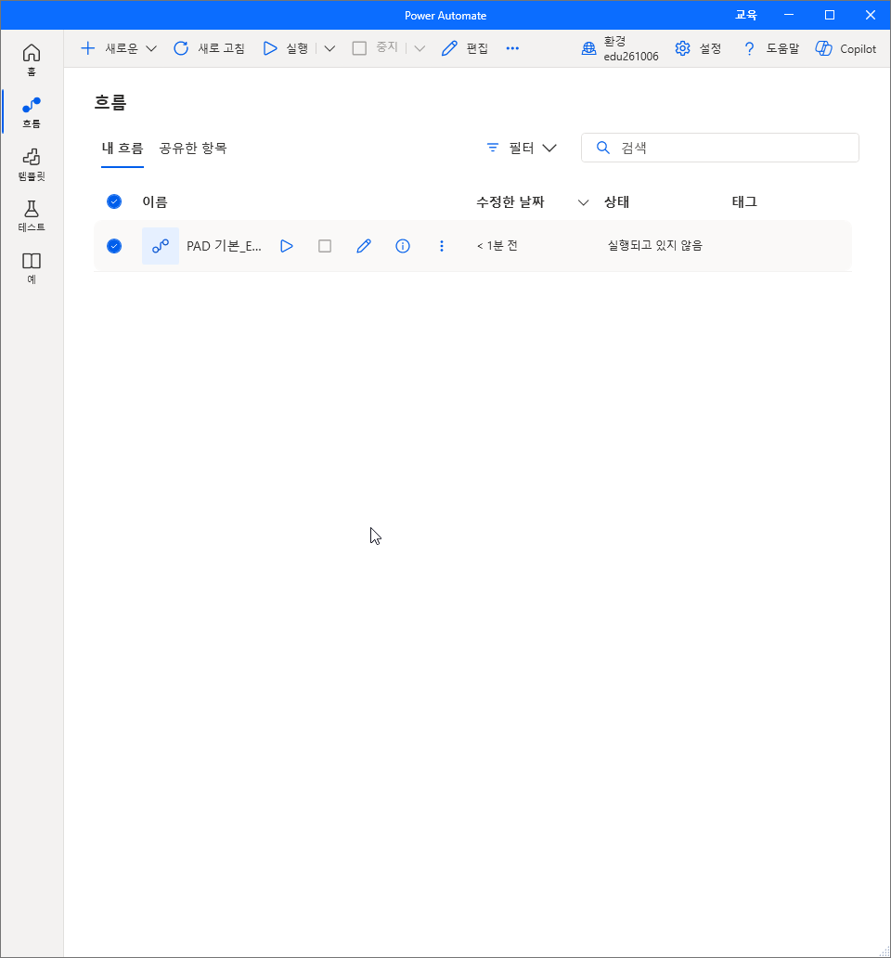Expand the New (새로운) dropdown arrow

pos(151,48)
